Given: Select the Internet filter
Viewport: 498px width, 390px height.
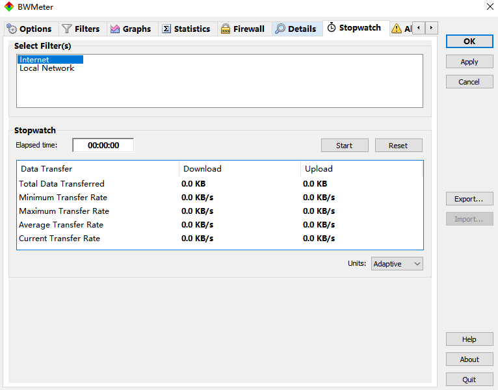Looking at the screenshot, I should click(50, 59).
